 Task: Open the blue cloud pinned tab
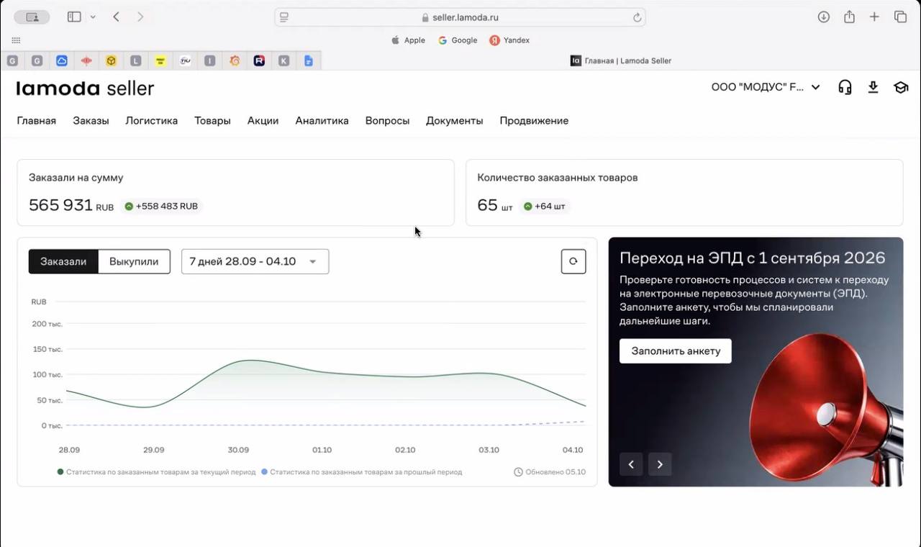pos(62,61)
